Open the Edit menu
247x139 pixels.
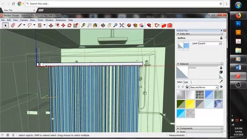[x=9, y=20]
